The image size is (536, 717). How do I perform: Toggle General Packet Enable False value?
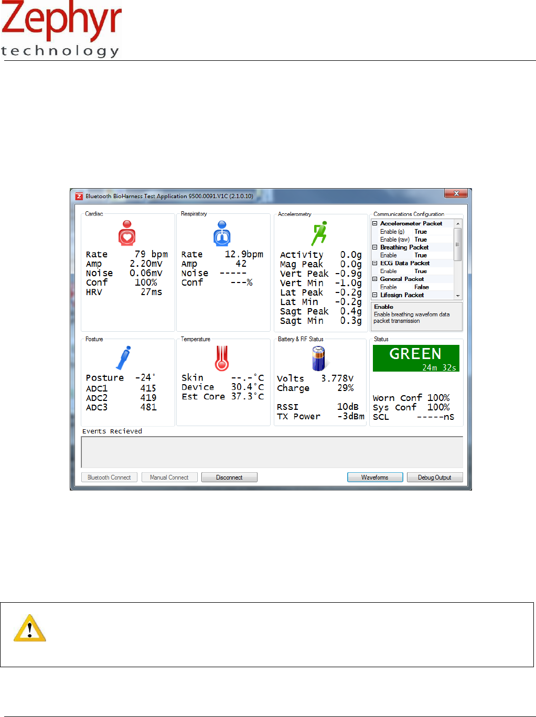pyautogui.click(x=421, y=287)
